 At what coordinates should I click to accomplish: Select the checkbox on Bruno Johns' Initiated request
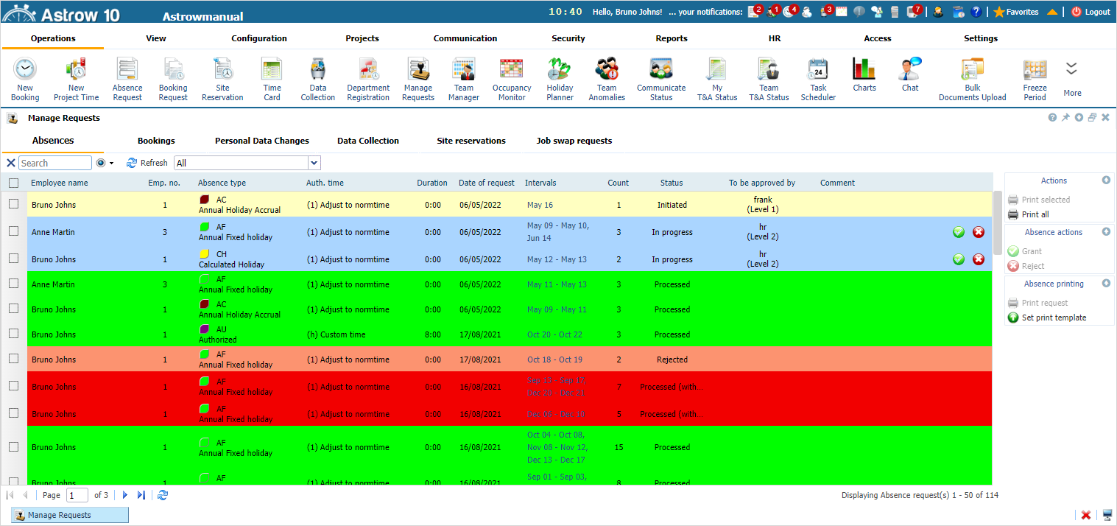click(13, 204)
